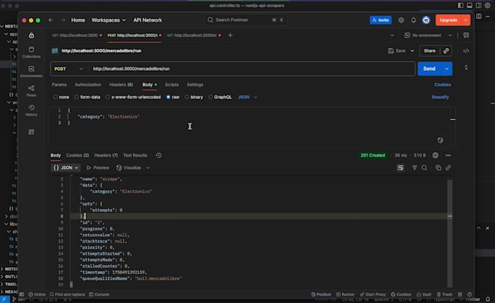The width and height of the screenshot is (495, 303).
Task: Switch to the Authorization tab
Action: [88, 84]
